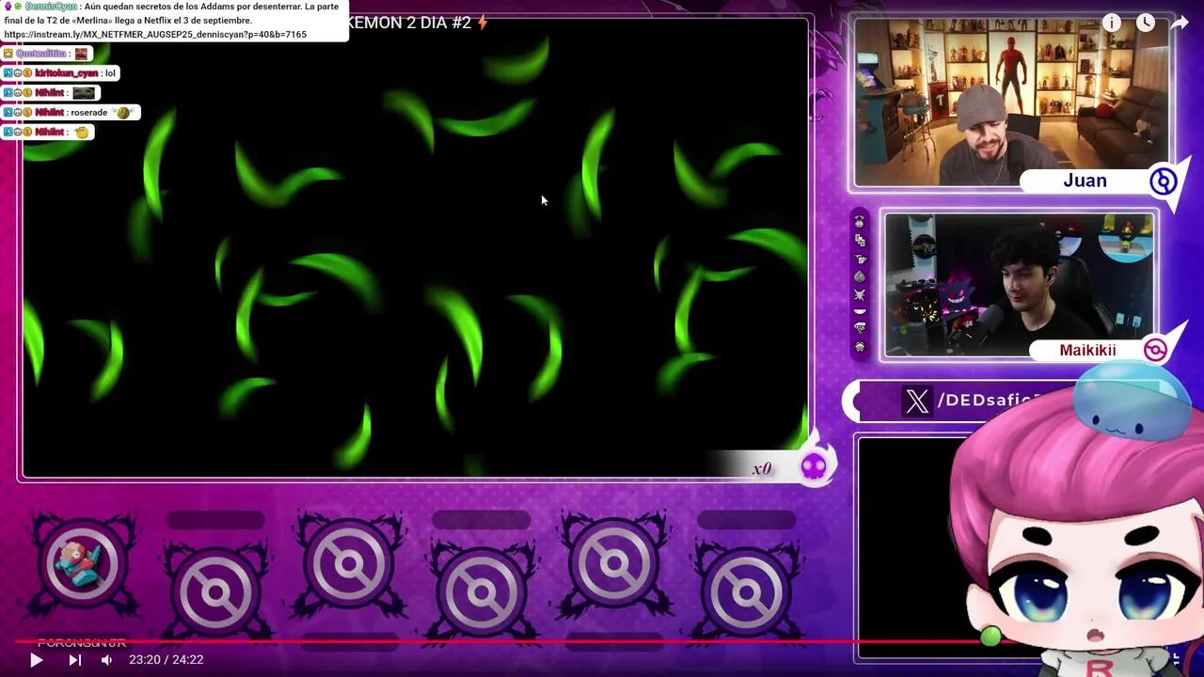Viewport: 1204px width, 677px height.
Task: Click the pink pokeball icon beside Maikikii
Action: point(1155,350)
